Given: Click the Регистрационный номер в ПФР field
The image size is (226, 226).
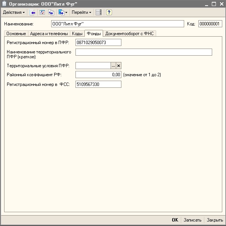Looking at the screenshot, I should click(x=98, y=43).
